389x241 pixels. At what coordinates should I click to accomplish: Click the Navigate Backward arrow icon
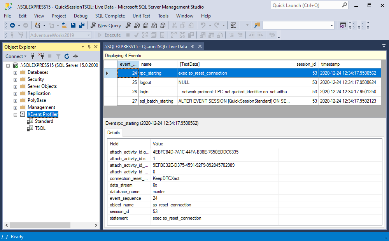click(x=12, y=25)
